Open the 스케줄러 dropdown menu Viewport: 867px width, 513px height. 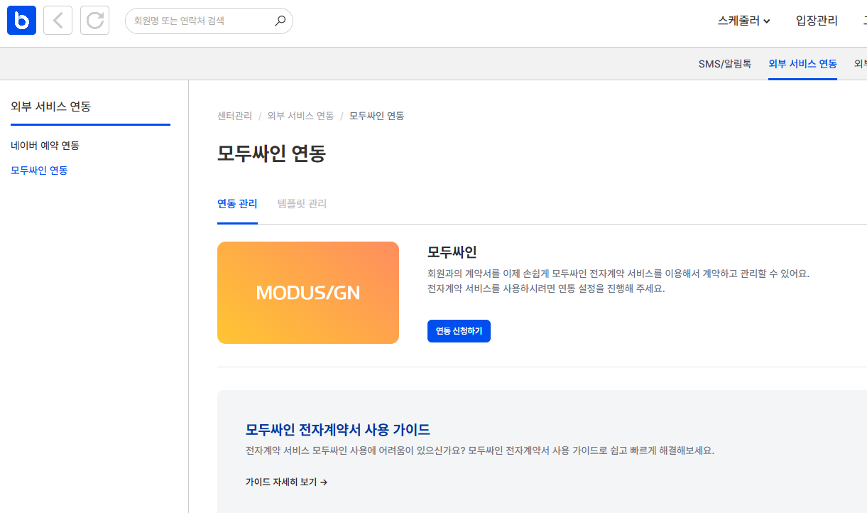pyautogui.click(x=743, y=21)
